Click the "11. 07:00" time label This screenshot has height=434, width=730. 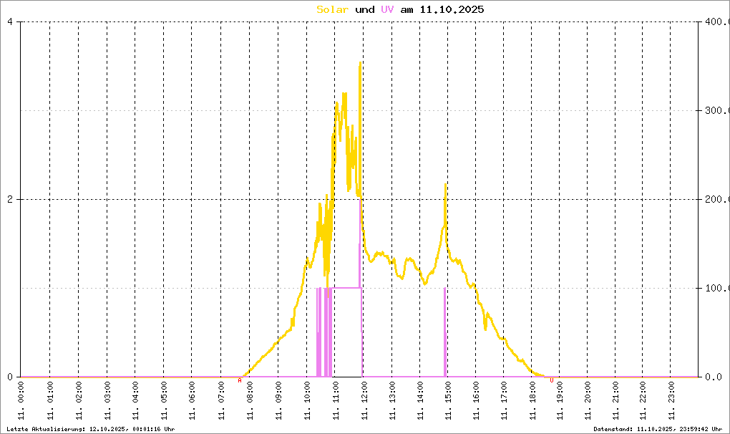point(220,400)
